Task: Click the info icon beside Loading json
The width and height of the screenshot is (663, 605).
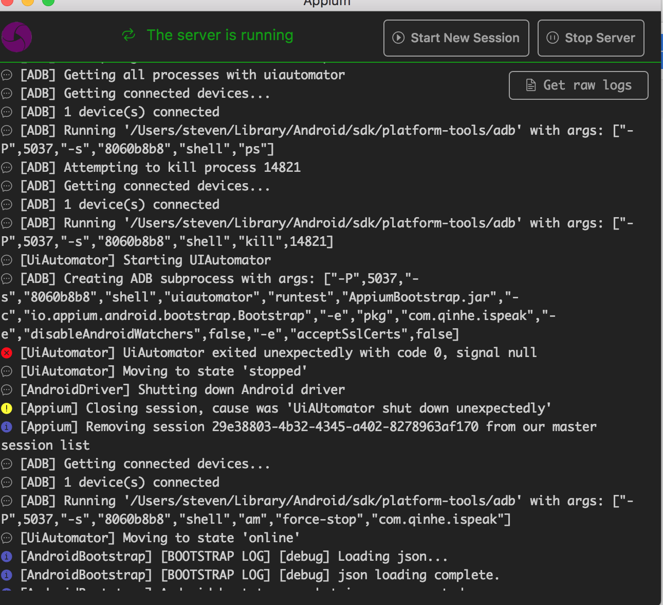Action: click(7, 557)
